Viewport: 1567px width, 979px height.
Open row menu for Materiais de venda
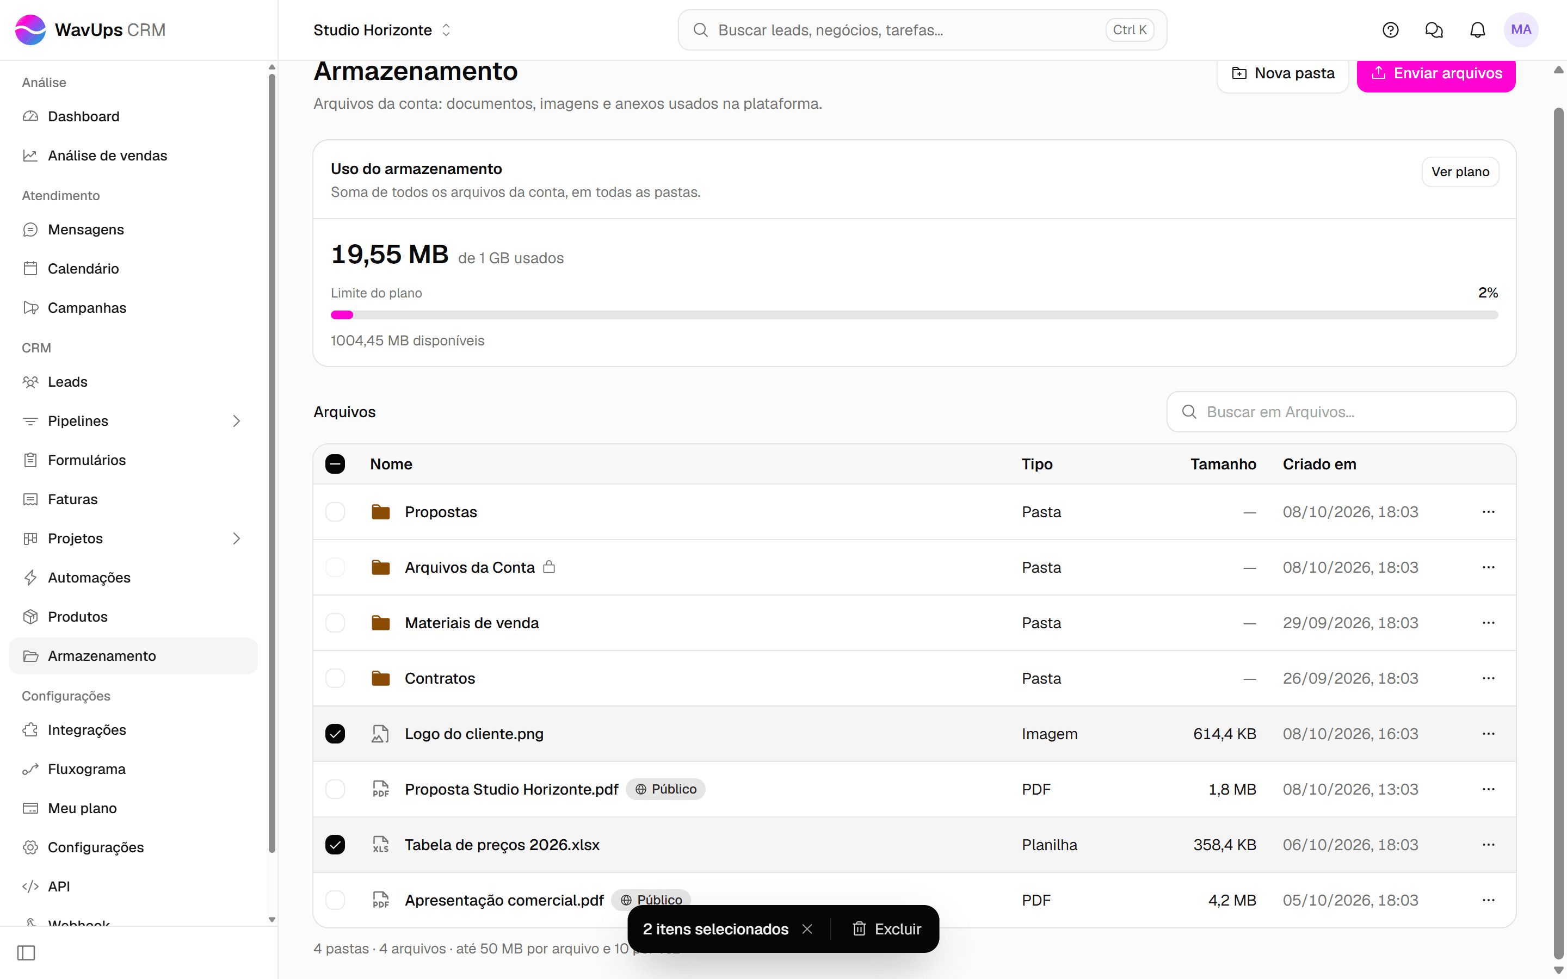(1488, 623)
